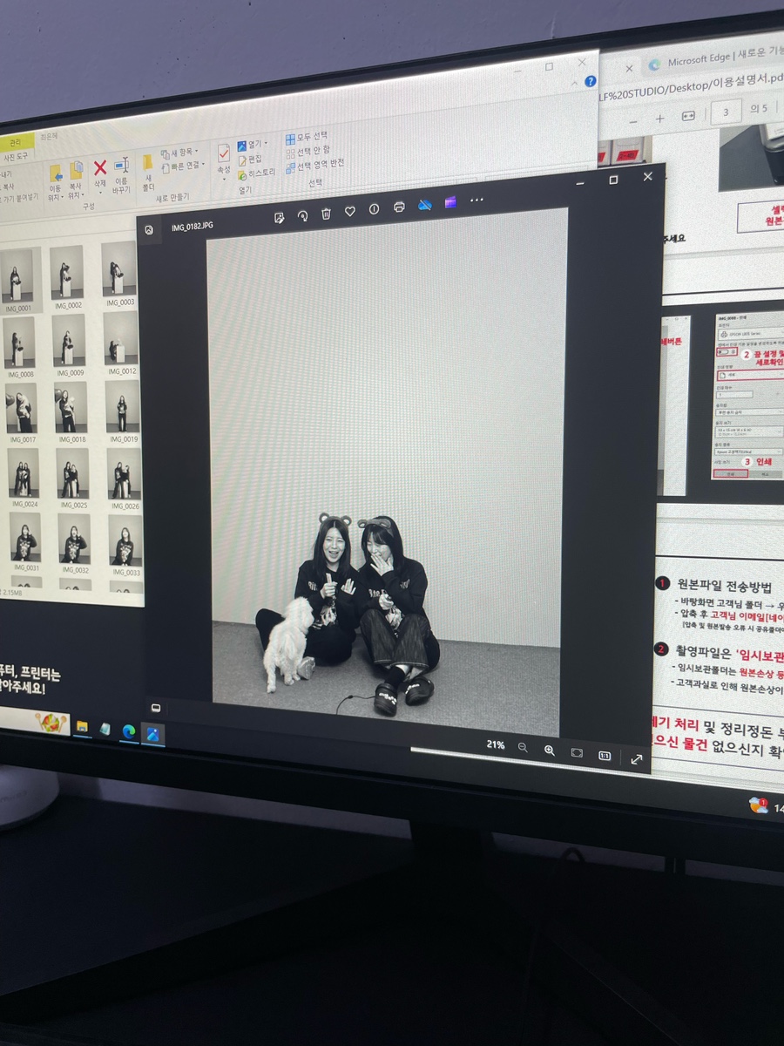The height and width of the screenshot is (1046, 784).
Task: Open file info icon in Photos
Action: (374, 209)
